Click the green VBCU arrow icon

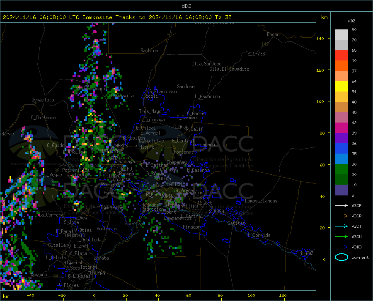click(x=342, y=237)
